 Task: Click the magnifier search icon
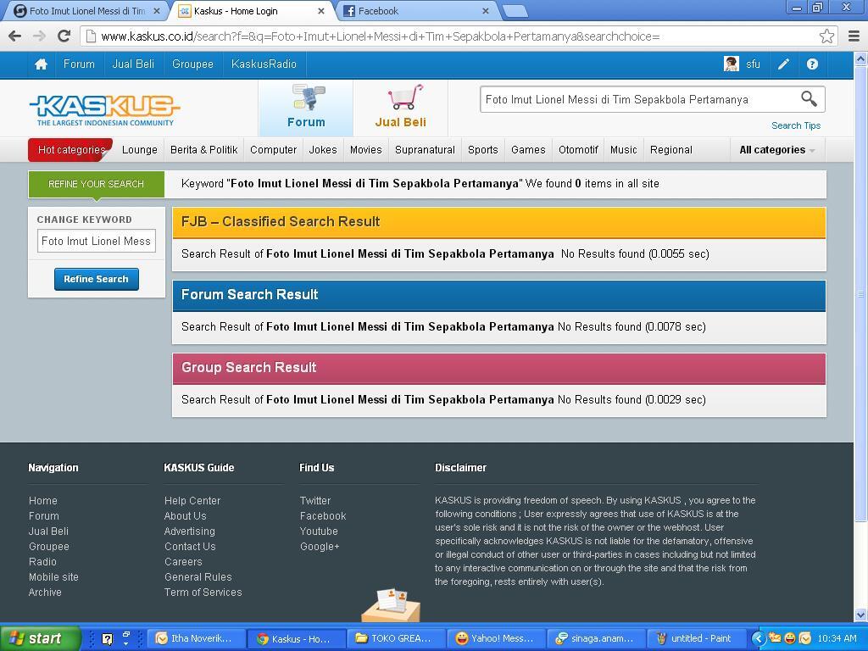tap(809, 99)
